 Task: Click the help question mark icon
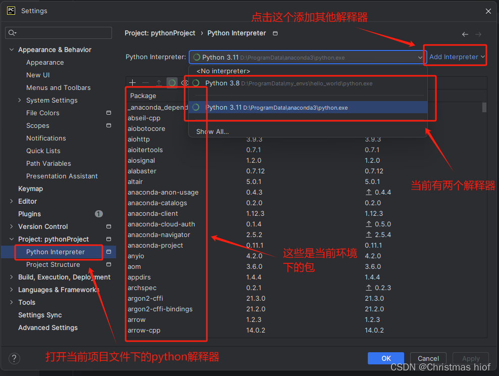[14, 358]
